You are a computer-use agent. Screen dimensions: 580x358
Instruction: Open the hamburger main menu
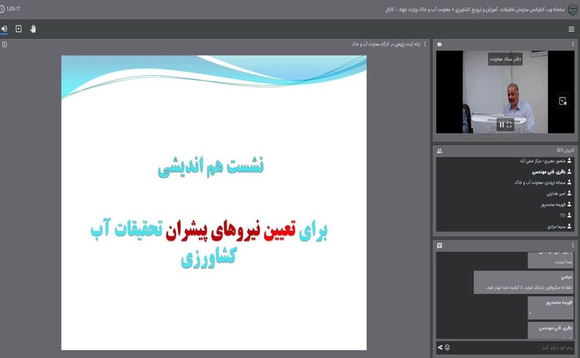pos(571,29)
